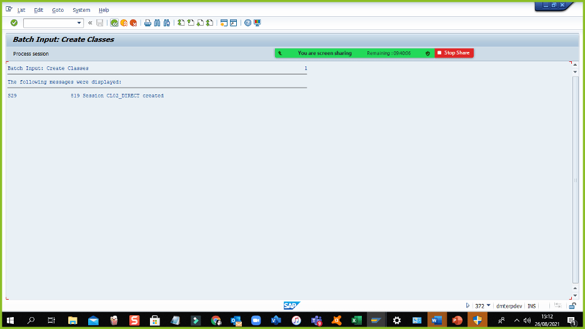Viewport: 585px width, 329px height.
Task: Click the Print icon in toolbar
Action: [x=147, y=23]
